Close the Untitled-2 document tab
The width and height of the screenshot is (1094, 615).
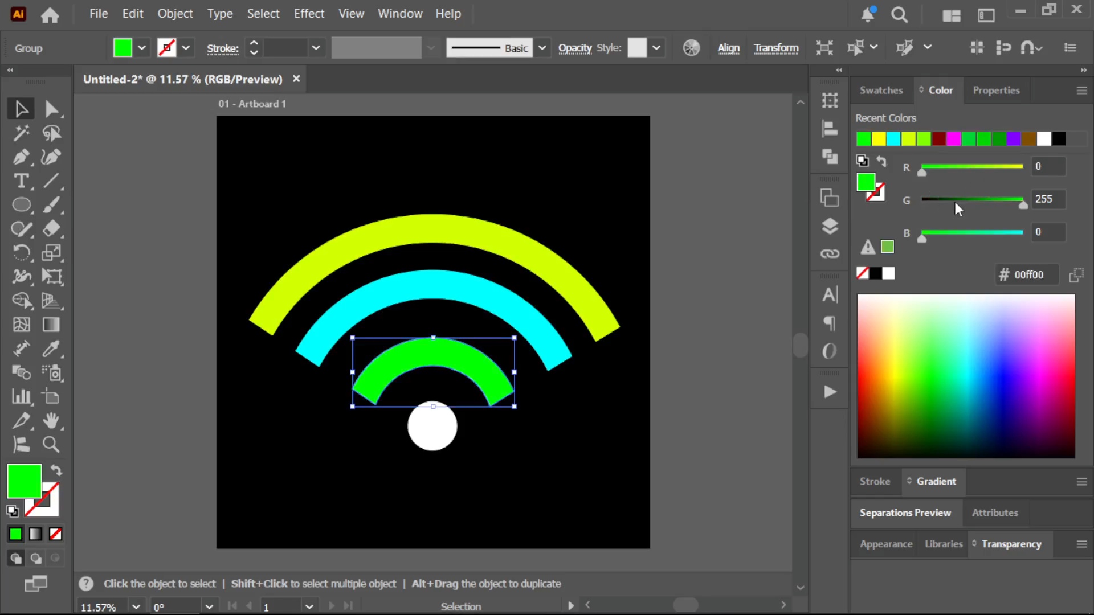(x=296, y=79)
